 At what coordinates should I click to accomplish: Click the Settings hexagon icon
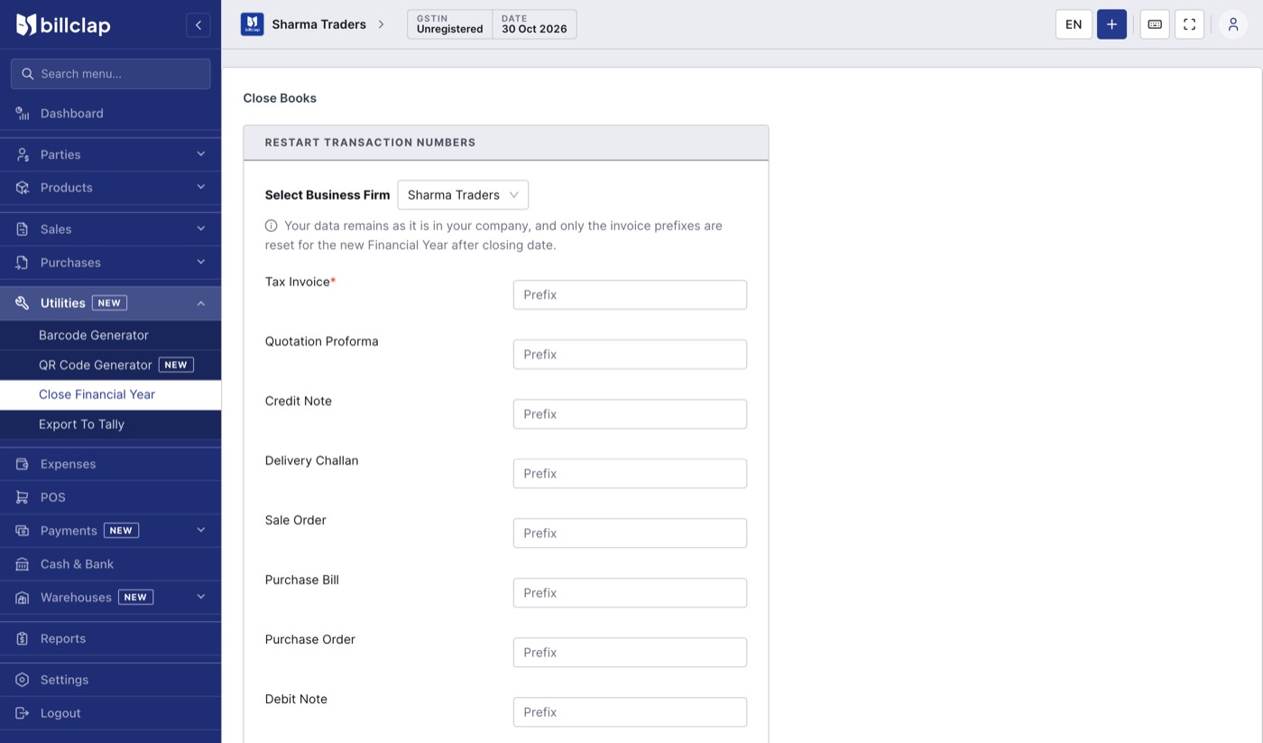(23, 680)
